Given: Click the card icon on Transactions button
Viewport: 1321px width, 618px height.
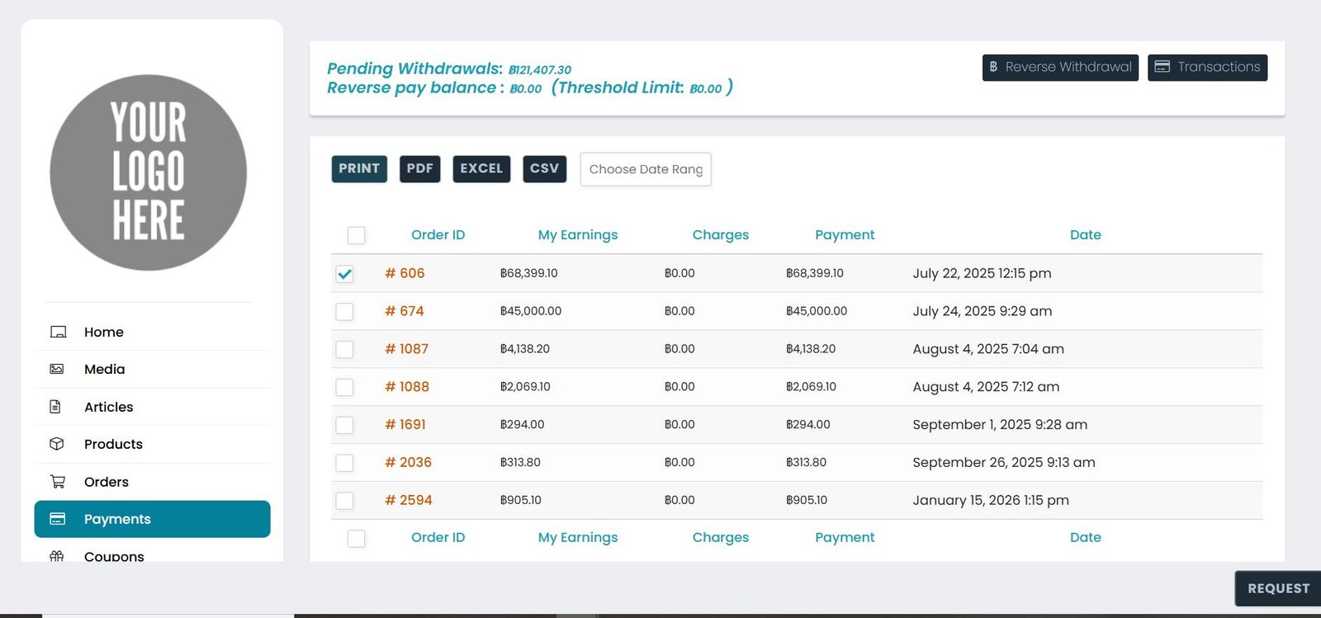Looking at the screenshot, I should [x=1162, y=67].
